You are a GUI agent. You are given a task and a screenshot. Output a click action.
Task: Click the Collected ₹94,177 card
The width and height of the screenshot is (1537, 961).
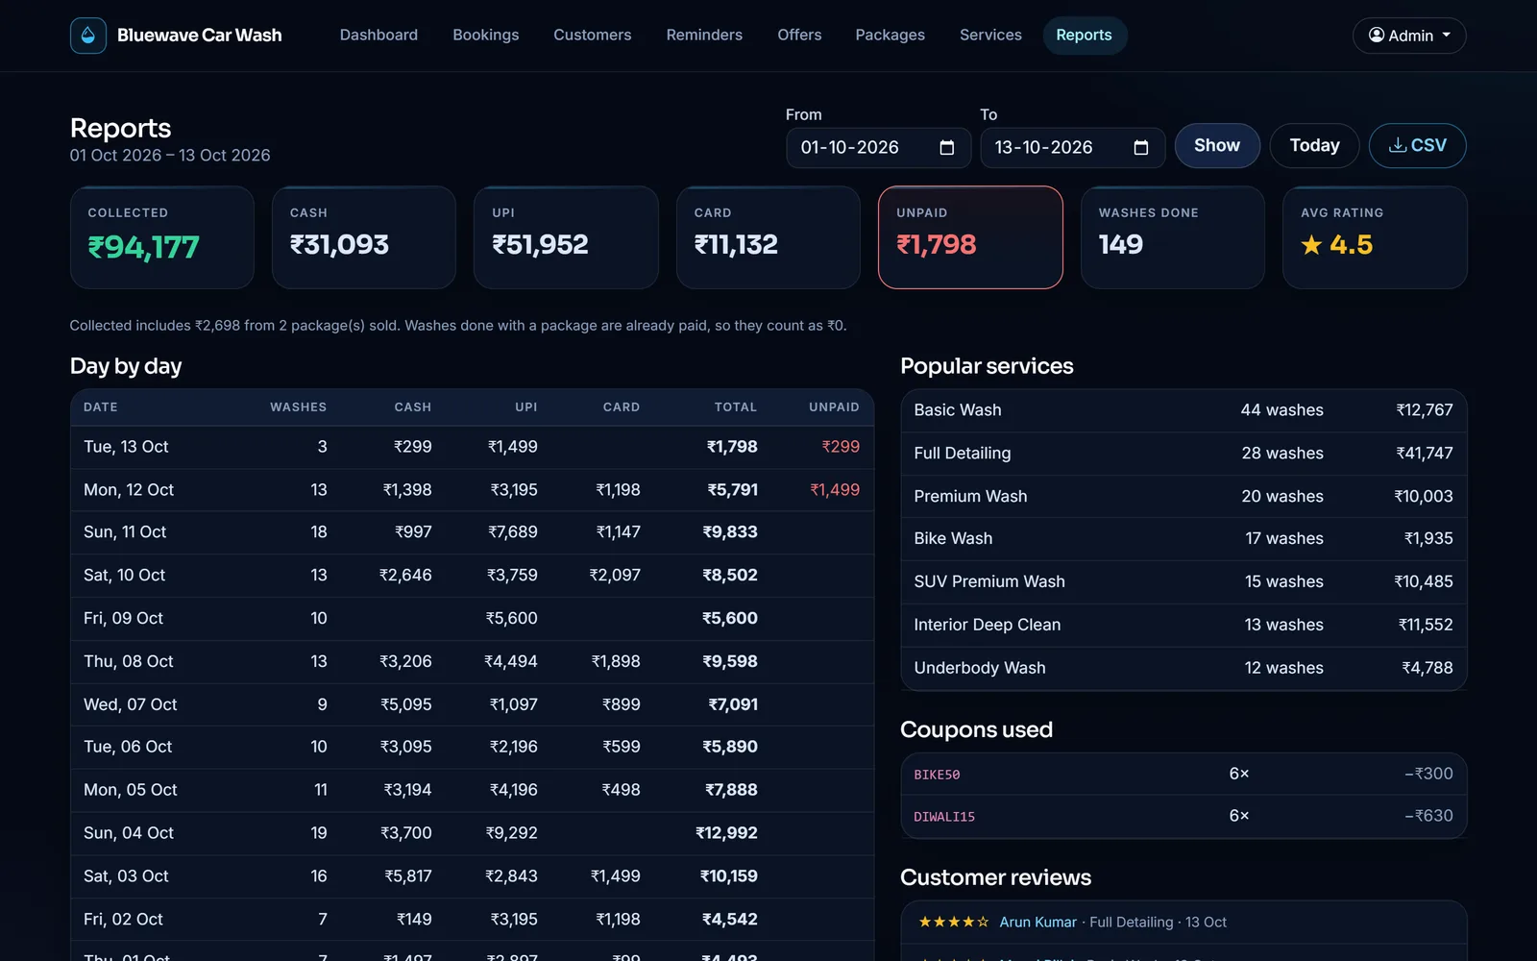(x=162, y=237)
